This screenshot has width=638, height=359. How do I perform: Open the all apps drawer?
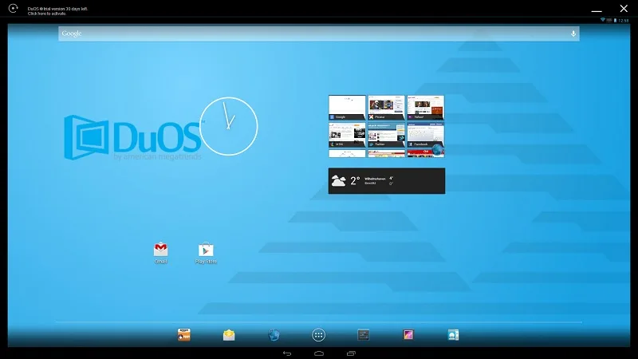[318, 335]
